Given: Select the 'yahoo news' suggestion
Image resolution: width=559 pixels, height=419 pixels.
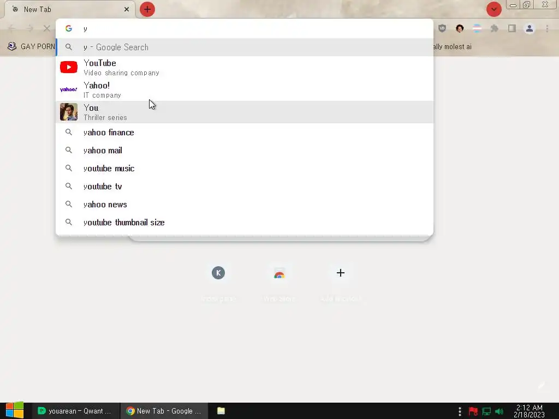Looking at the screenshot, I should pyautogui.click(x=245, y=204).
